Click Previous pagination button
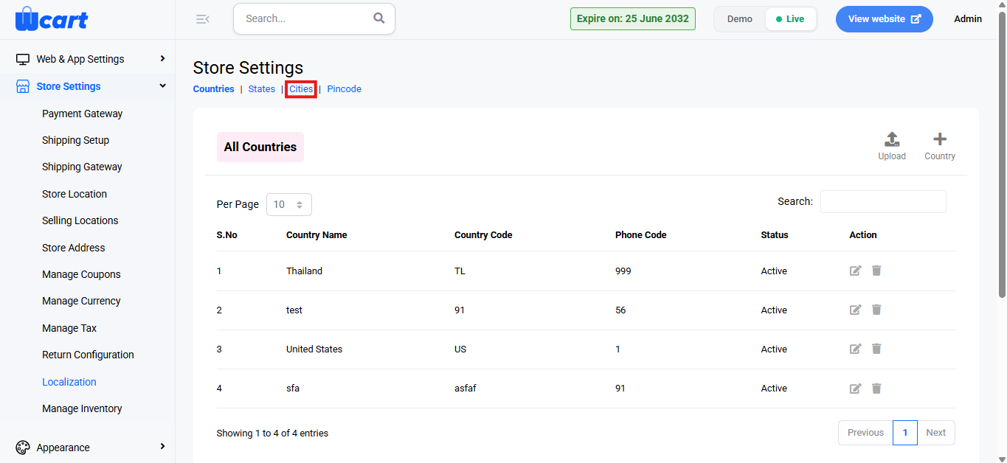Image resolution: width=1007 pixels, height=463 pixels. 865,433
